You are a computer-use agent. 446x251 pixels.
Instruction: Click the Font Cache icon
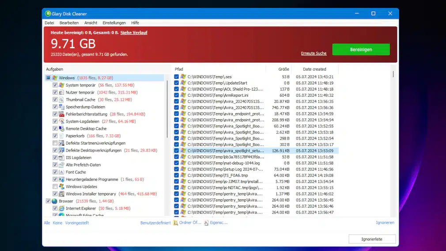[x=61, y=172]
